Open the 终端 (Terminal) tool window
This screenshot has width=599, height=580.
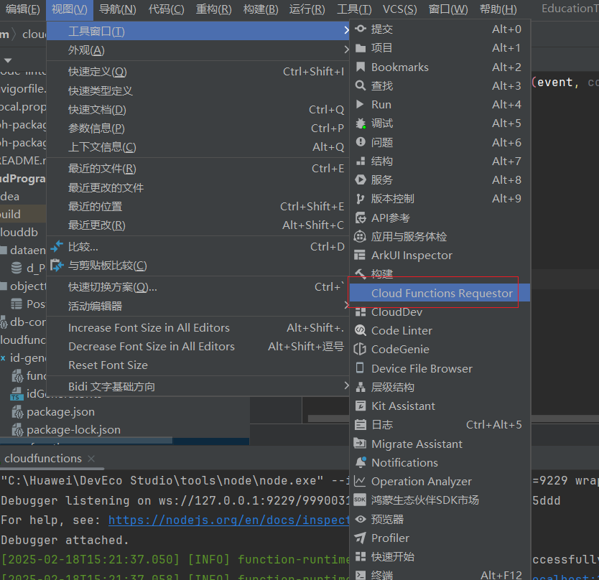tap(440, 574)
